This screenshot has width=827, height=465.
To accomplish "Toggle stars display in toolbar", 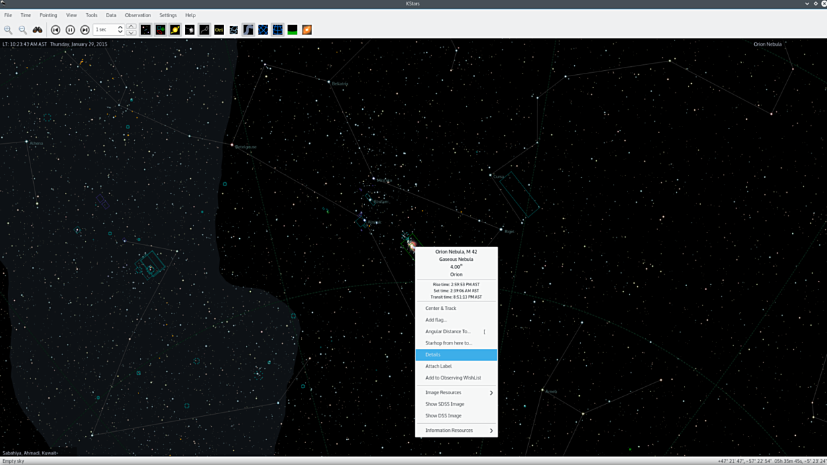I will coord(146,30).
